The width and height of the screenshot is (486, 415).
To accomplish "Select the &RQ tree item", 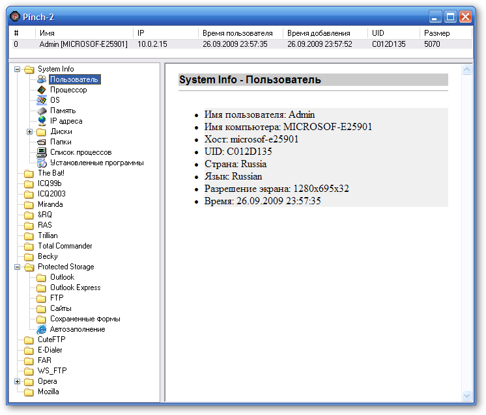I will pyautogui.click(x=45, y=215).
